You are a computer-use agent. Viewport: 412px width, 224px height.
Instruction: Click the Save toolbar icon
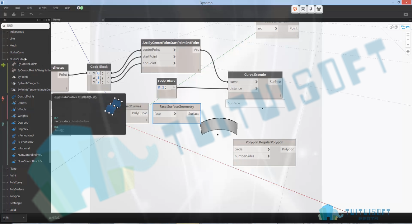click(23, 14)
